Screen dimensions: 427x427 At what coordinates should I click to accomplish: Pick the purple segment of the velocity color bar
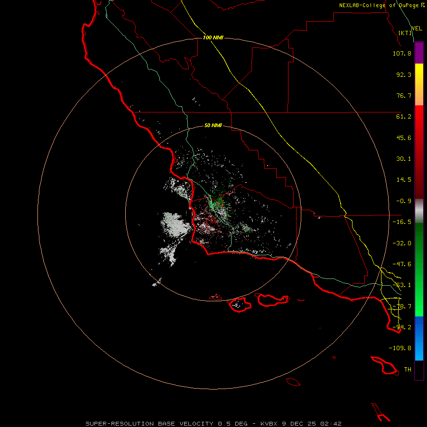[419, 53]
